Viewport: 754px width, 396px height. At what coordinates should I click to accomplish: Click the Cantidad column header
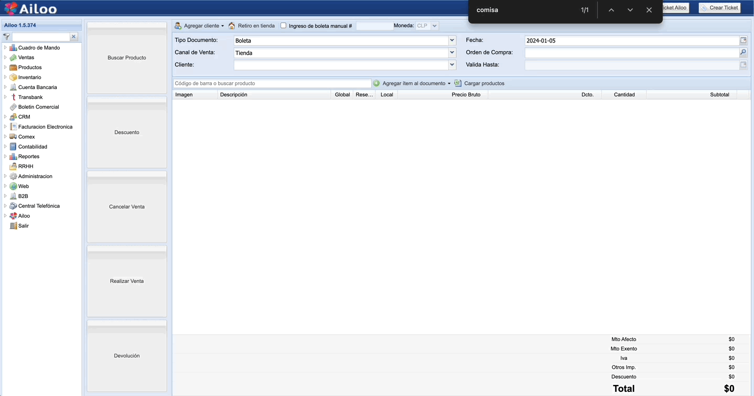click(x=624, y=95)
